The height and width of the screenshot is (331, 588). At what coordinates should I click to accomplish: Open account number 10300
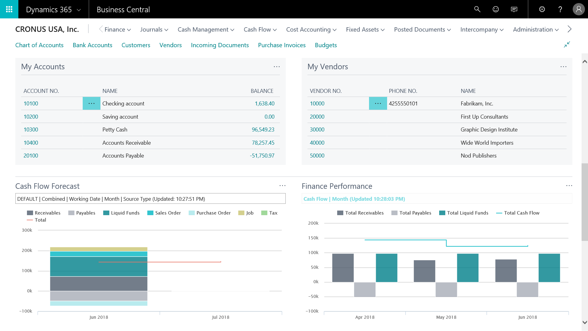tap(31, 130)
